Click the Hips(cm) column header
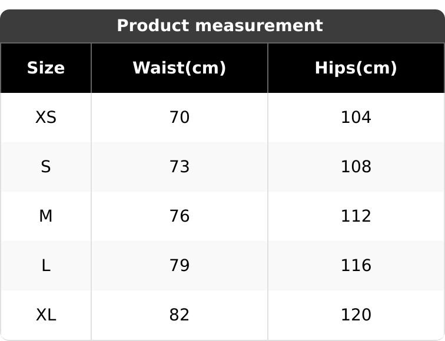Viewport: 445px width, 341px height. click(356, 68)
